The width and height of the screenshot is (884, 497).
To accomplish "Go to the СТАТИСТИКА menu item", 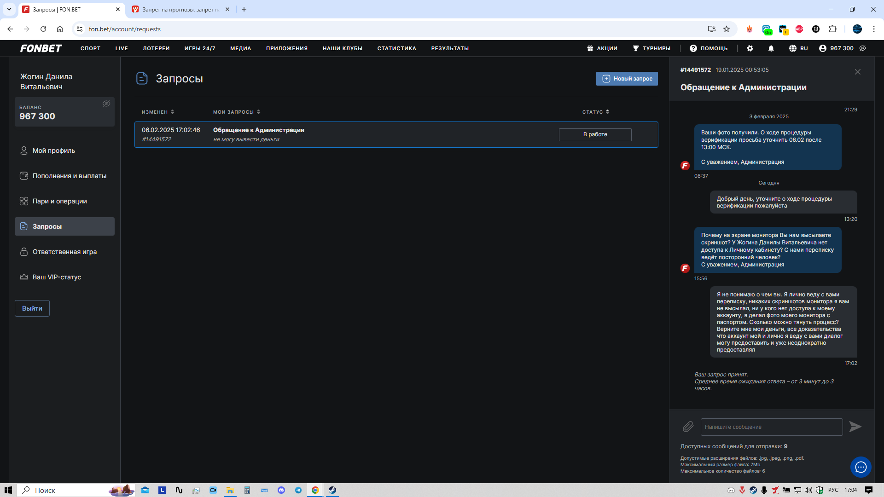I will 396,48.
